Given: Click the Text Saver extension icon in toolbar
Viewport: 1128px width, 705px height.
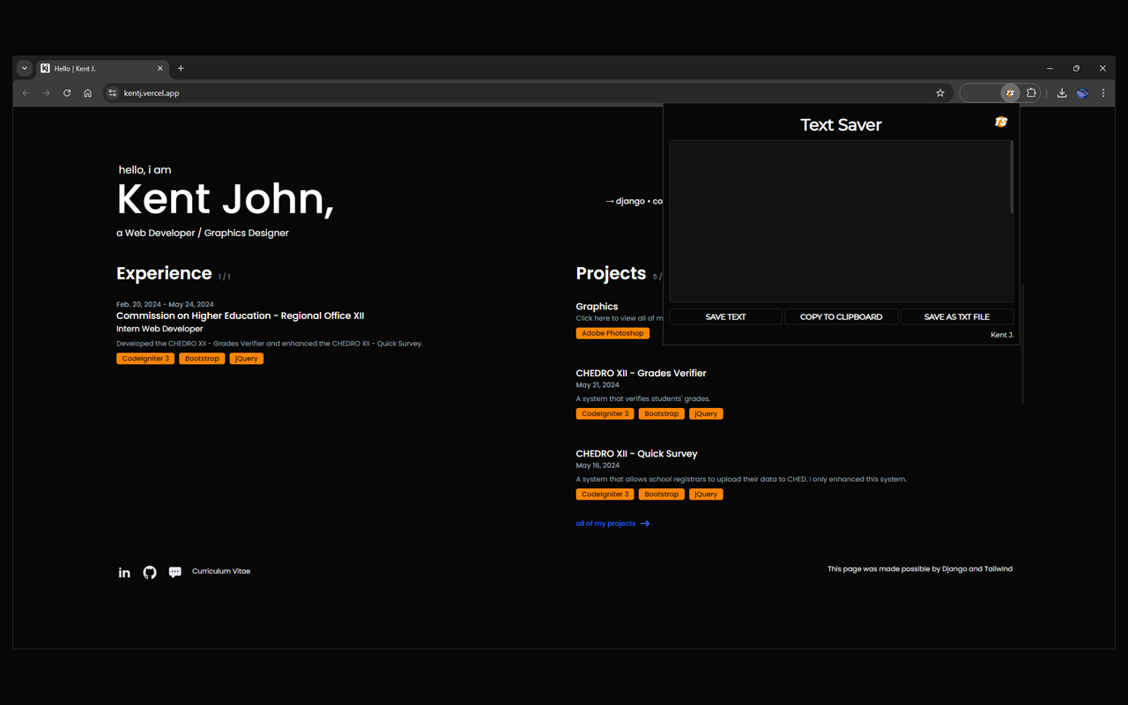Looking at the screenshot, I should pyautogui.click(x=1010, y=93).
